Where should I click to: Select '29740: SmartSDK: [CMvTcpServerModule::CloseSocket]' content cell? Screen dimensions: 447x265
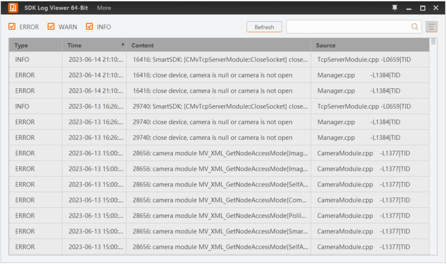point(219,106)
